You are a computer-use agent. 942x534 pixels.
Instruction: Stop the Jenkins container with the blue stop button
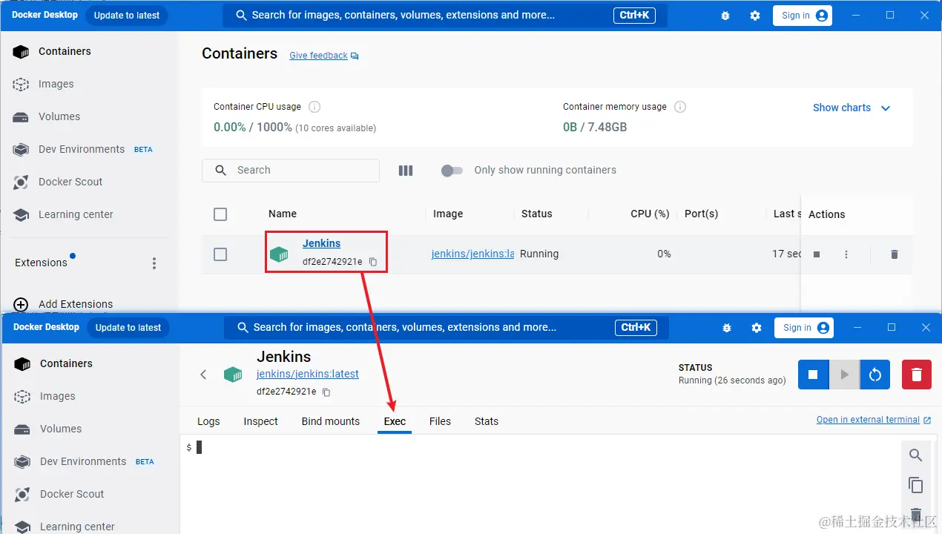click(x=813, y=375)
